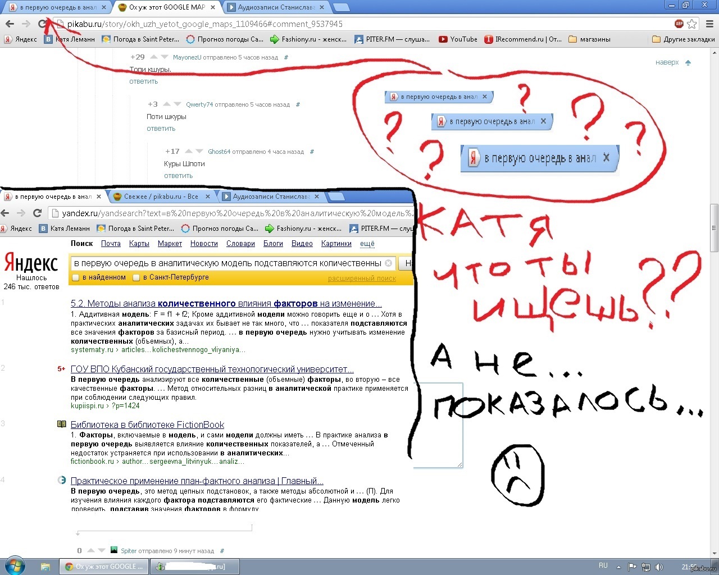Go back in the outer browser toolbar

click(x=10, y=24)
